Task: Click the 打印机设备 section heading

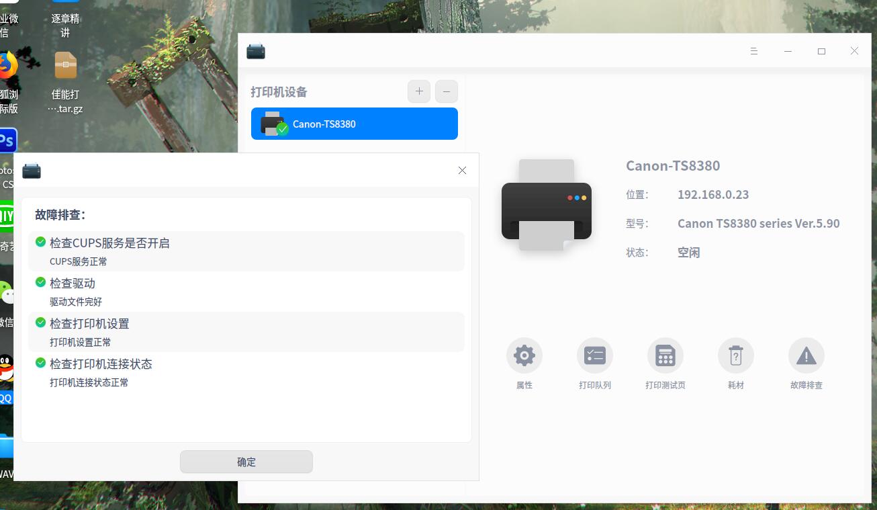Action: tap(279, 92)
